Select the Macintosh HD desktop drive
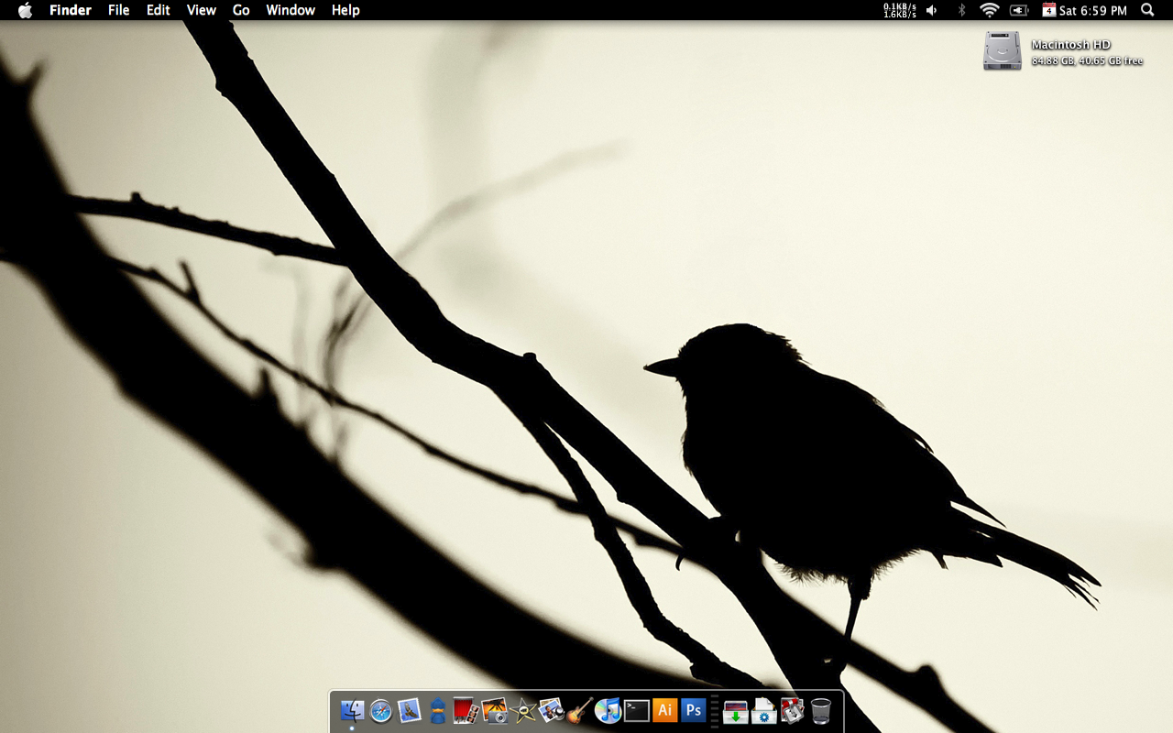1173x733 pixels. click(x=1003, y=51)
